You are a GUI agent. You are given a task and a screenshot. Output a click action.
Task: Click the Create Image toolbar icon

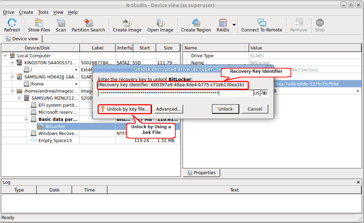tap(127, 23)
